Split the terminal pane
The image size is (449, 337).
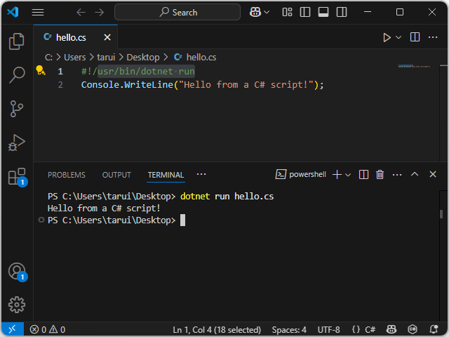[x=363, y=175]
